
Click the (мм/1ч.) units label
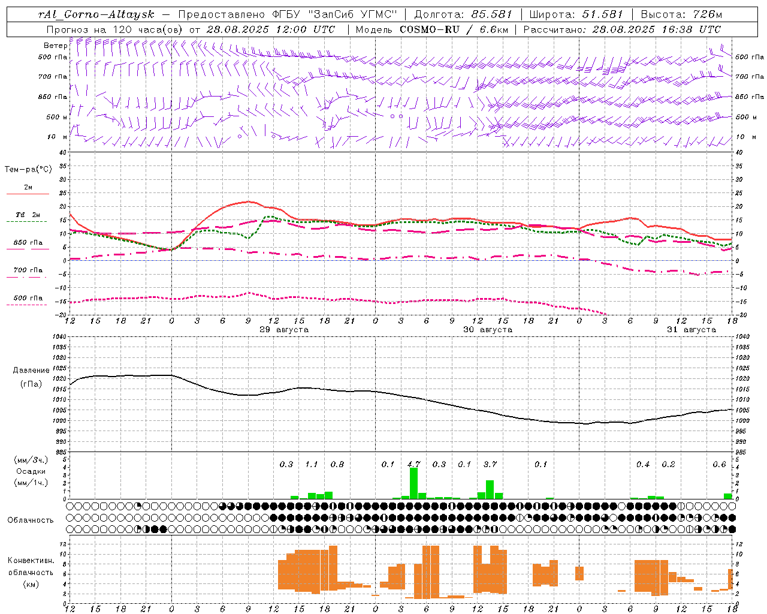31,483
